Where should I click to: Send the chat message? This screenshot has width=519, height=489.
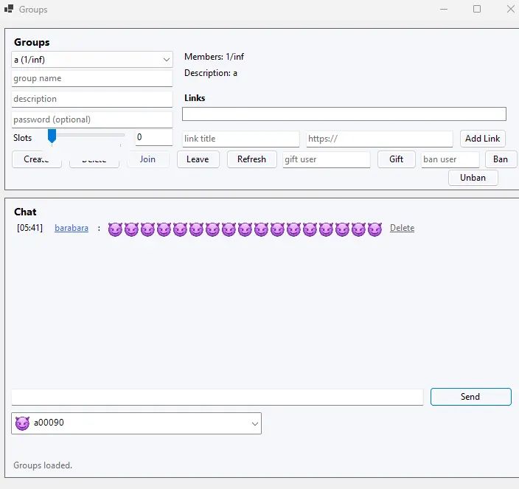point(470,397)
